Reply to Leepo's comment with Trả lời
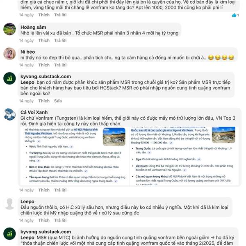The height and width of the screenshot is (246, 246). (x=60, y=220)
